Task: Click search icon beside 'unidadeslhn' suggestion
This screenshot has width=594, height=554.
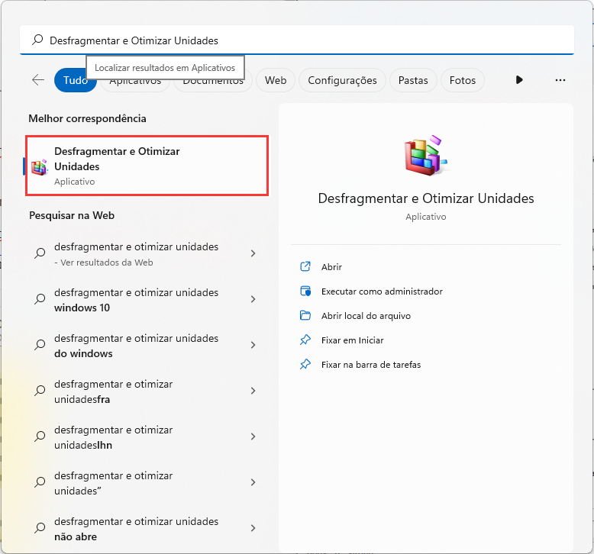Action: pos(40,436)
